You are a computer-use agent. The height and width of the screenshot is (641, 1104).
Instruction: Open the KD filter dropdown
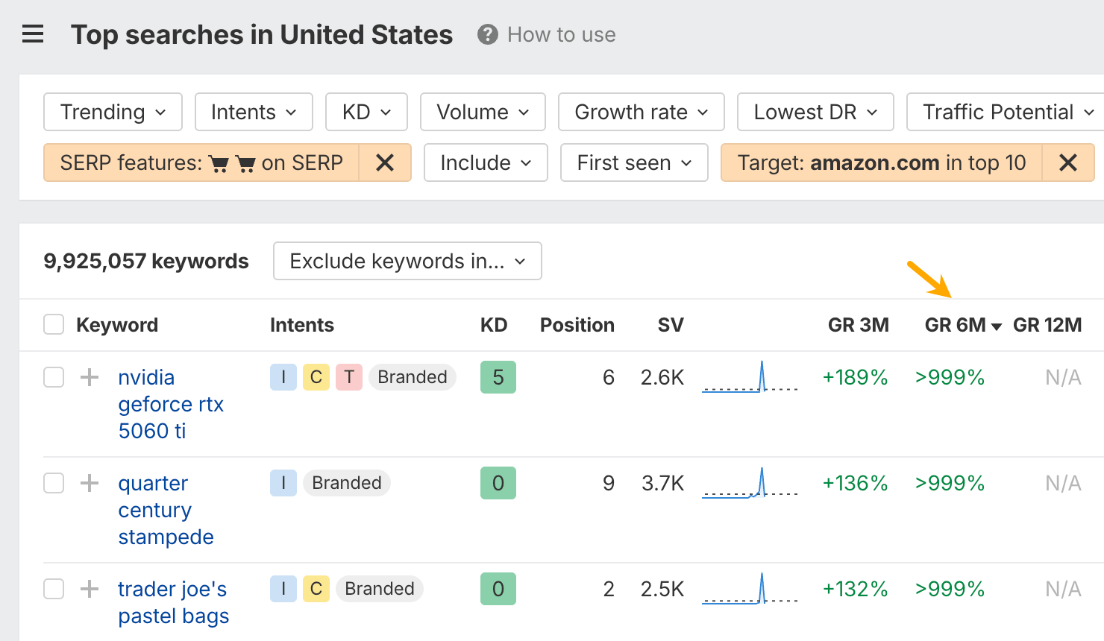point(366,112)
